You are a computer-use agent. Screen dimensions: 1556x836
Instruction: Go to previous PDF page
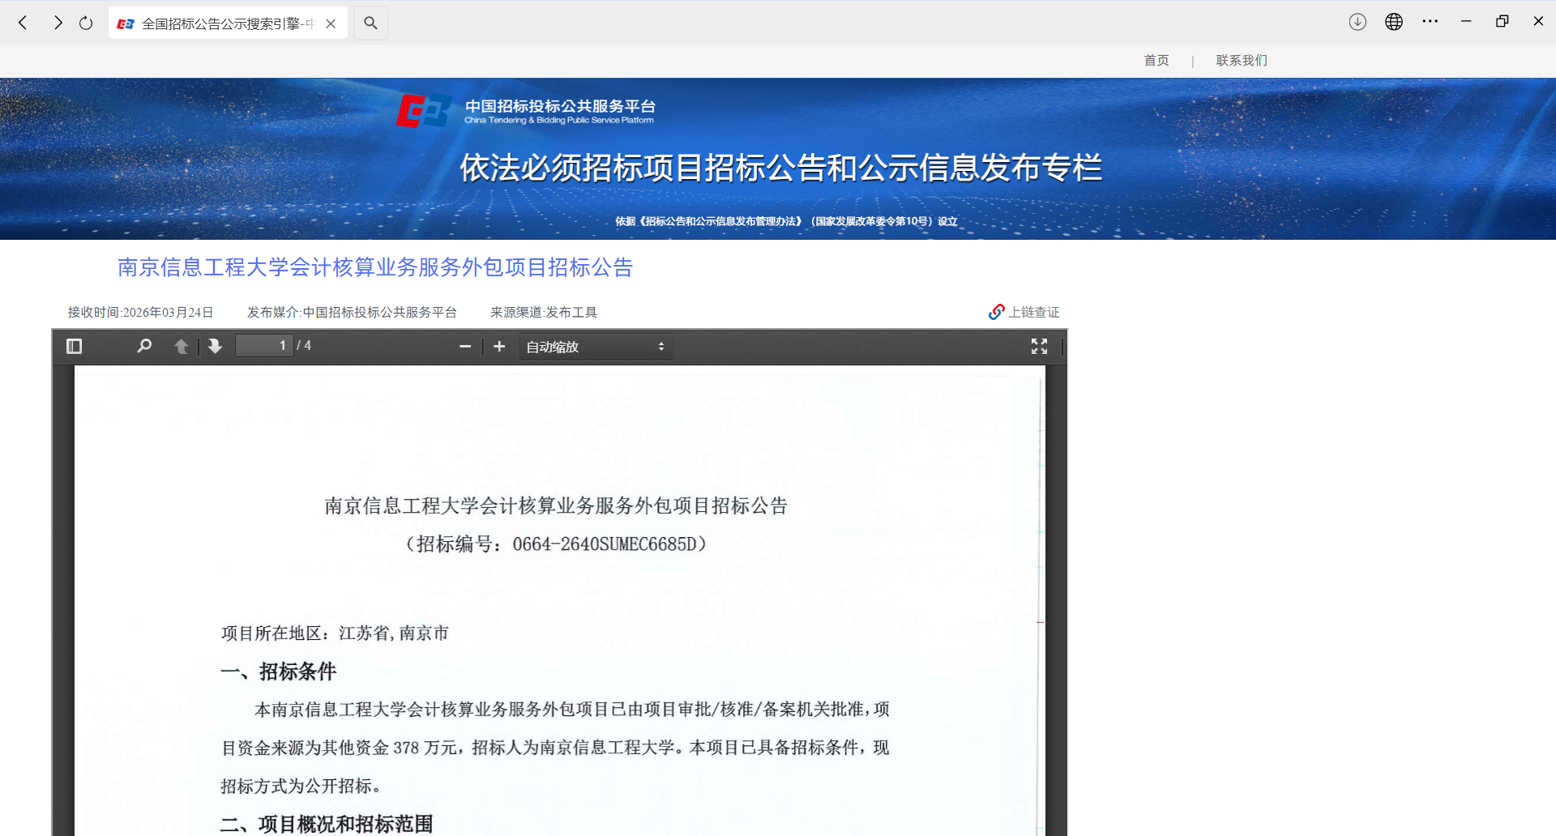182,347
